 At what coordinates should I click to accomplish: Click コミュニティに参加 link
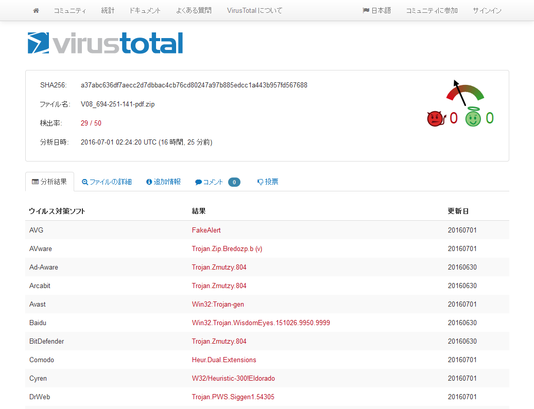[432, 10]
